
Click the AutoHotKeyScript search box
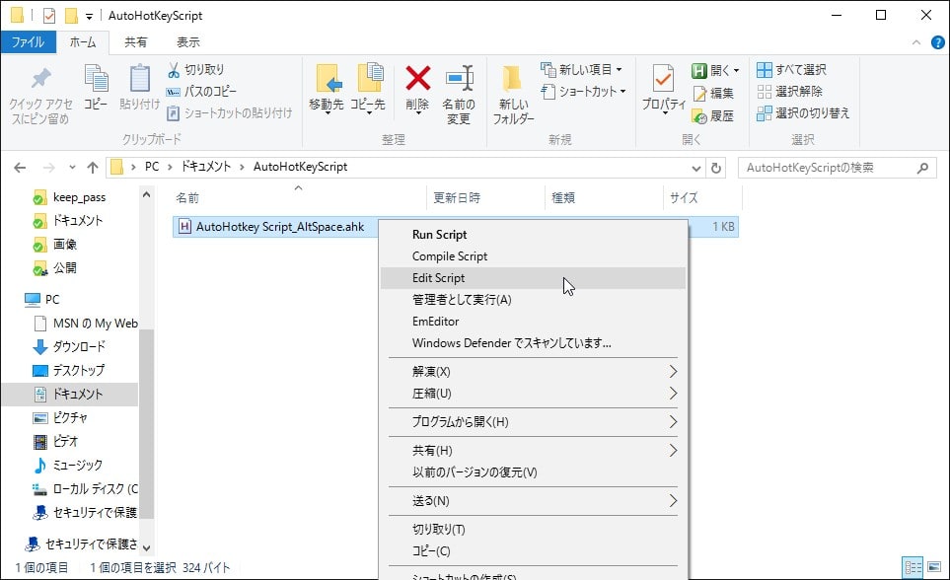pos(837,168)
